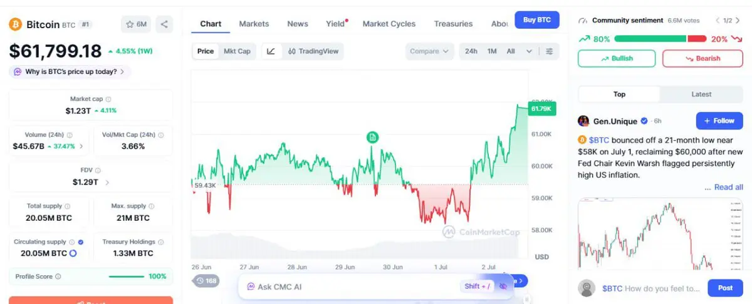Open the Compare dropdown

pyautogui.click(x=429, y=51)
